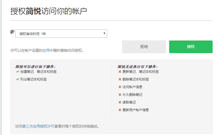Click the 列出笔记本和标签 permission text
Screen dimensions: 217x135
pos(34,79)
